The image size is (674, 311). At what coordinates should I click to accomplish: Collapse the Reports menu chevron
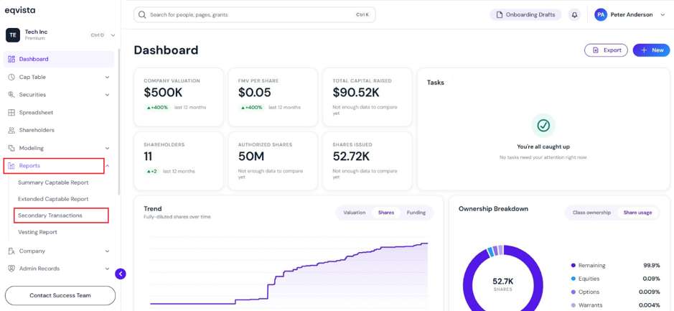[107, 166]
